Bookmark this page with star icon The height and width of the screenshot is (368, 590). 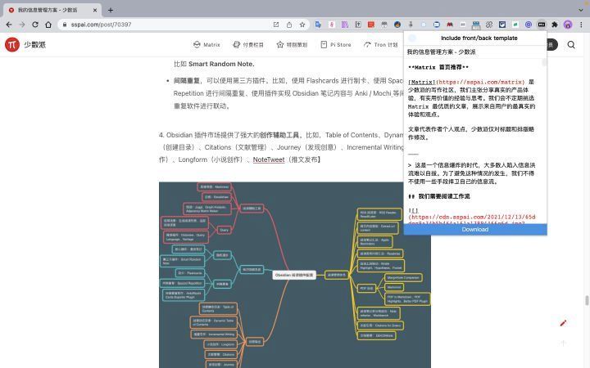pyautogui.click(x=302, y=25)
